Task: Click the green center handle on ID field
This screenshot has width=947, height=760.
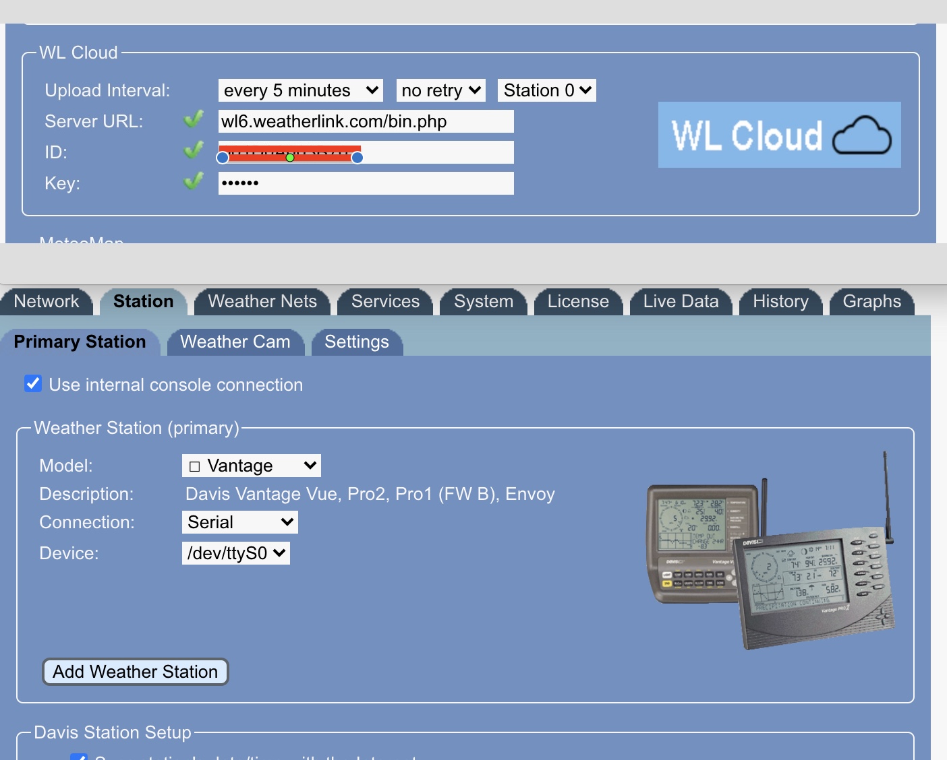Action: tap(290, 158)
